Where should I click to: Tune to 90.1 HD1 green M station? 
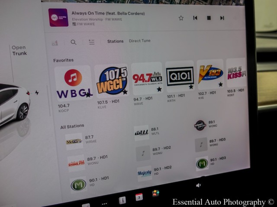90,184
